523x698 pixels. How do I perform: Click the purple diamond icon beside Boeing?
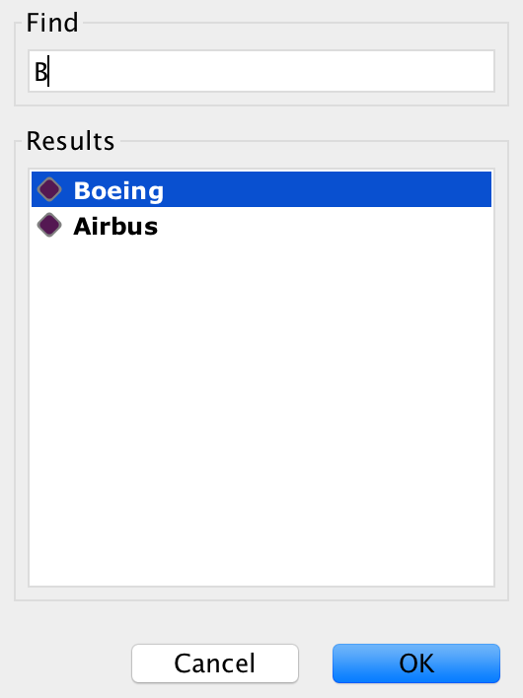pos(49,189)
